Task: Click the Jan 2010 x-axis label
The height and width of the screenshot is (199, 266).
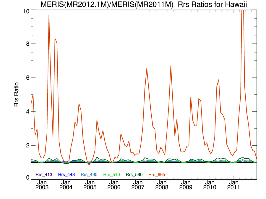Action: coord(210,185)
